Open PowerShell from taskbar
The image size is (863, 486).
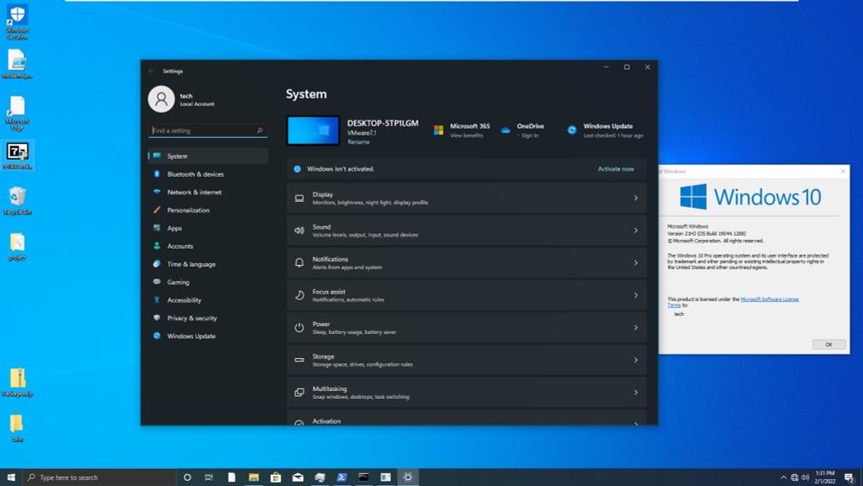[342, 477]
